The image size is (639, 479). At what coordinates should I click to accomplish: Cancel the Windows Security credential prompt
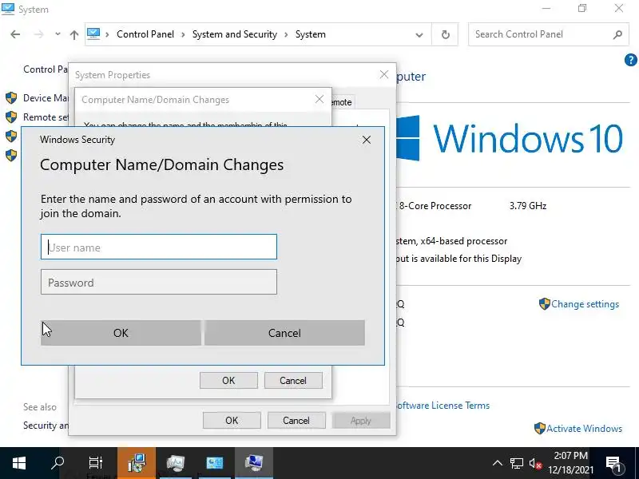[284, 333]
